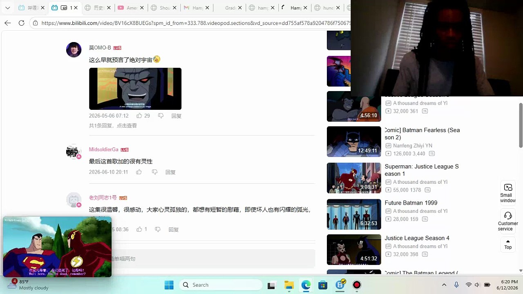This screenshot has width=523, height=294.
Task: Open the Darkseid comment image
Action: pyautogui.click(x=135, y=89)
